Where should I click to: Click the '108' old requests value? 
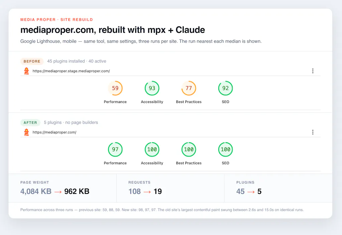(135, 191)
